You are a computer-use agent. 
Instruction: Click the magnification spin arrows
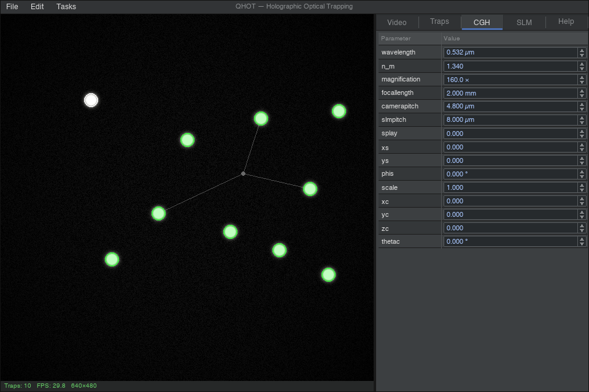582,80
